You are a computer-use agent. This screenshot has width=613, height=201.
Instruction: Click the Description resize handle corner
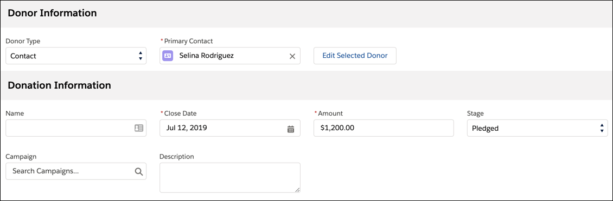point(297,190)
